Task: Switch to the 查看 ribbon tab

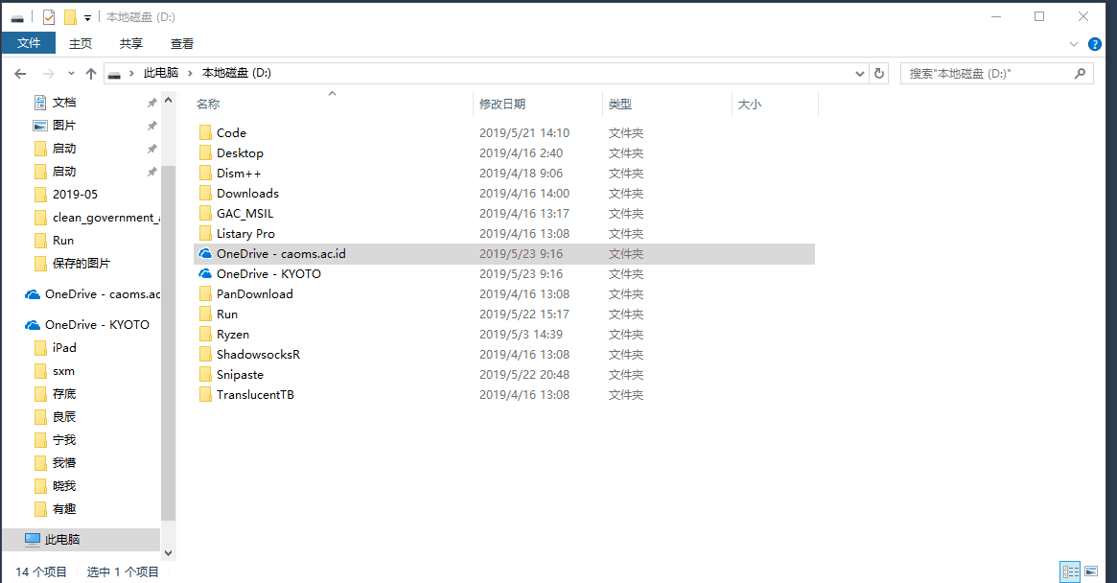Action: coord(182,43)
